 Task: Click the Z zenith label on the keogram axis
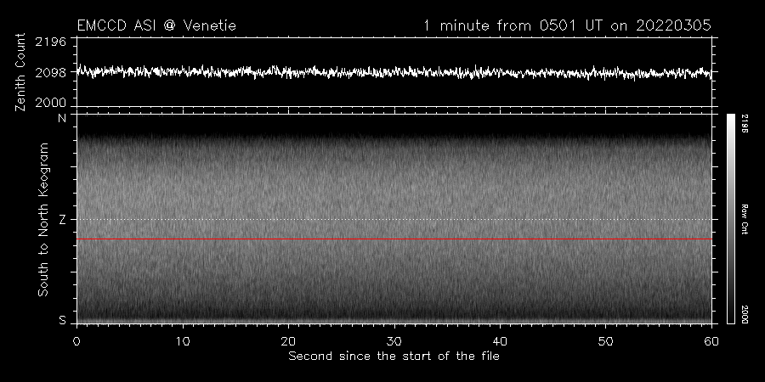pyautogui.click(x=62, y=220)
